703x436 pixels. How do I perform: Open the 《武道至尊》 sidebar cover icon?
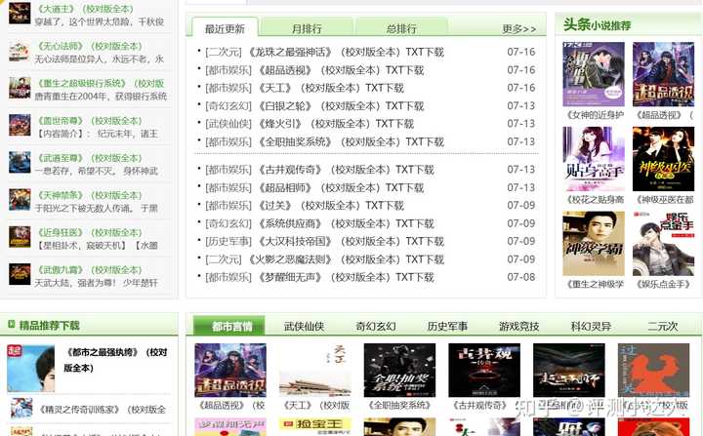click(x=20, y=163)
